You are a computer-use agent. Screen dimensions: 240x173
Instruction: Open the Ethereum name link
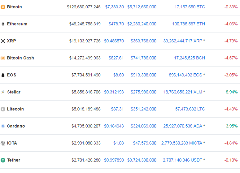point(17,24)
